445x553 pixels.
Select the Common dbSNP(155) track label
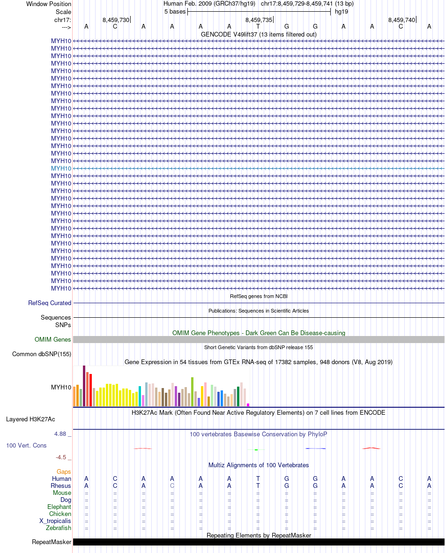coord(42,354)
